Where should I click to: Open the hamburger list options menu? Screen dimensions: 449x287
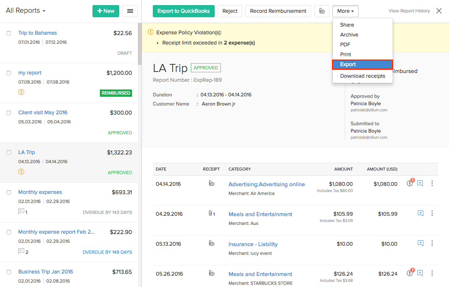(x=130, y=11)
